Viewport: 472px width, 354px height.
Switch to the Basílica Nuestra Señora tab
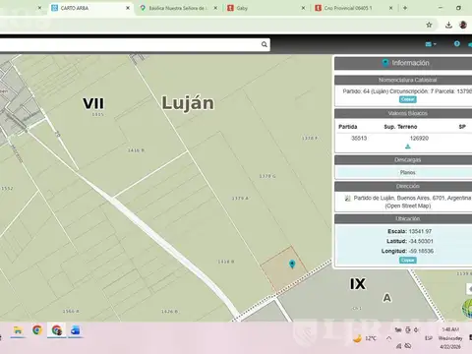point(177,8)
